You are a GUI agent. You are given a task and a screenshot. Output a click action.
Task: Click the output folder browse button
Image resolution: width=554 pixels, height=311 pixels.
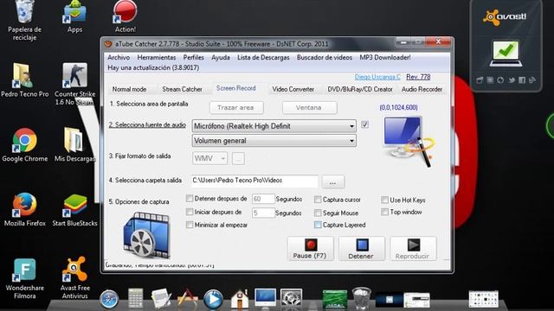coord(332,182)
